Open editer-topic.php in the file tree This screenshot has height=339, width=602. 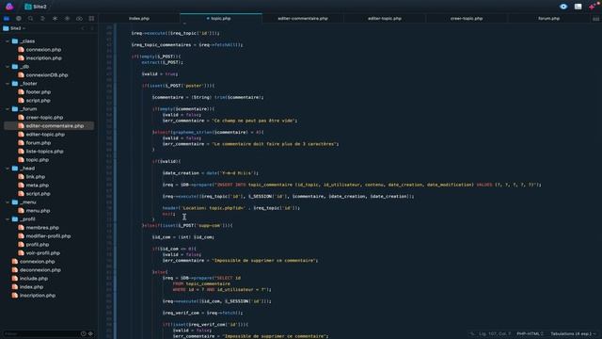pos(45,134)
